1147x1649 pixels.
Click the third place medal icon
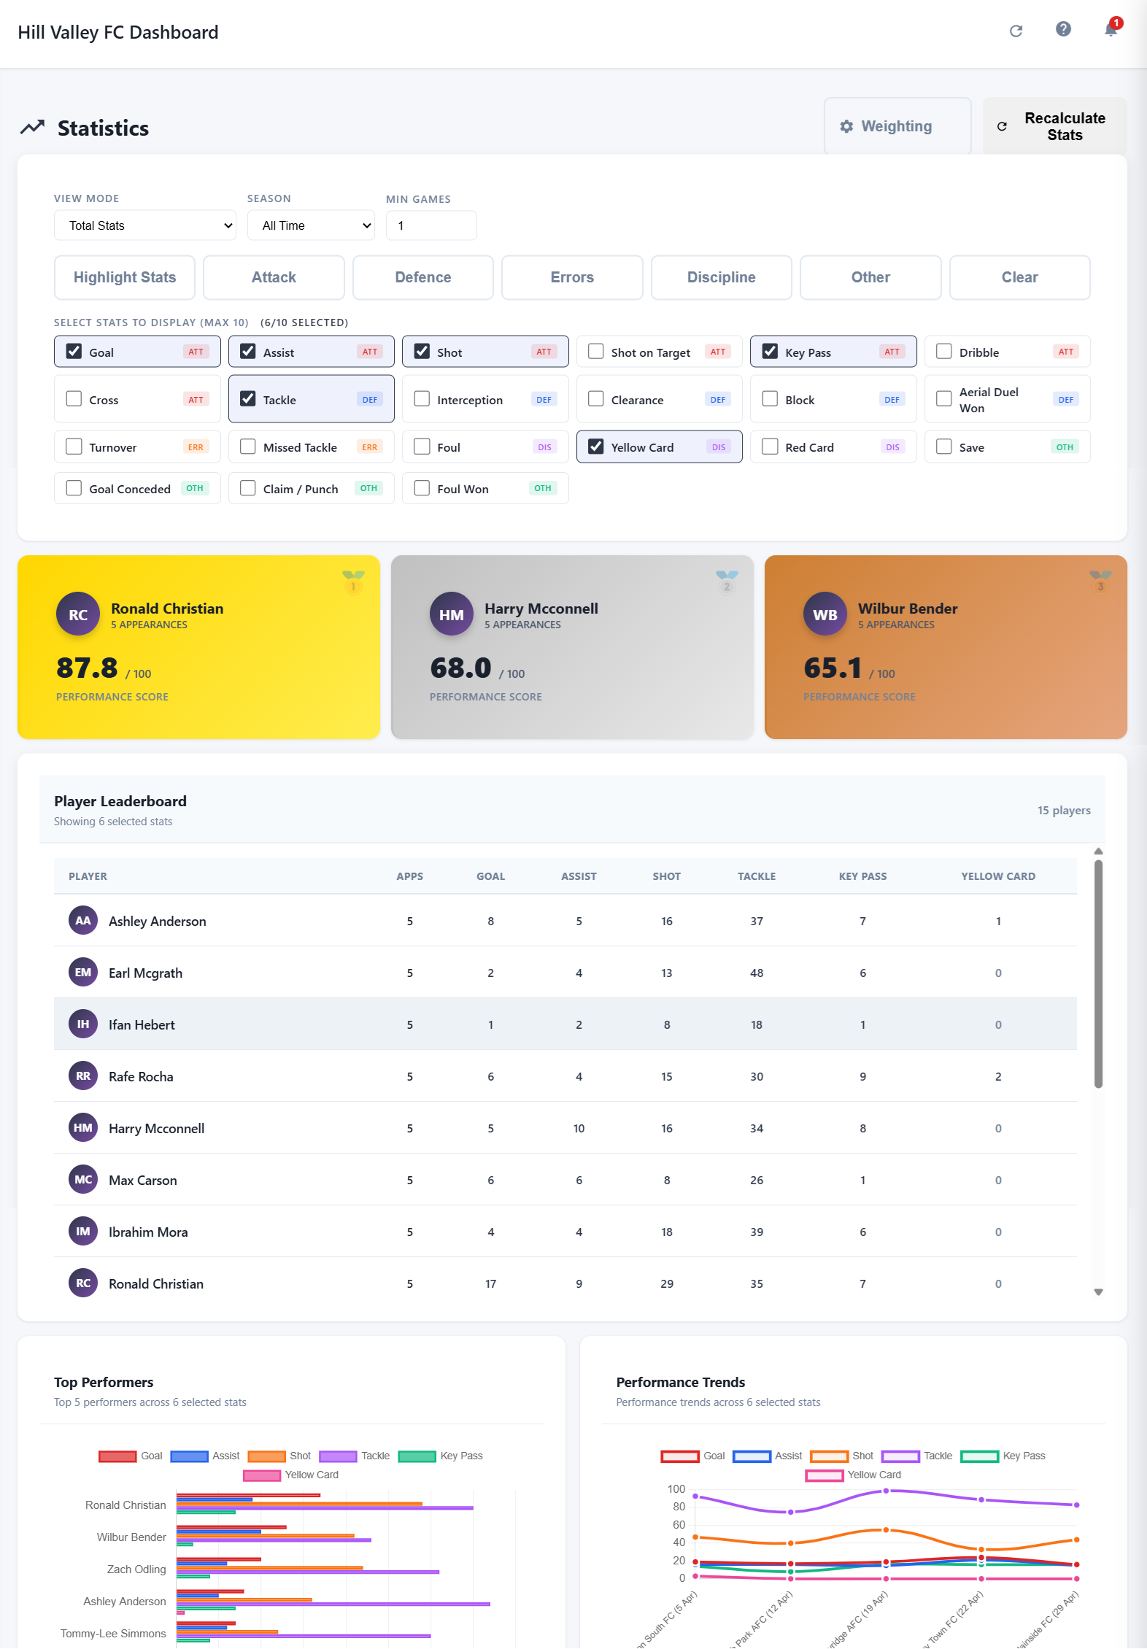pos(1100,582)
